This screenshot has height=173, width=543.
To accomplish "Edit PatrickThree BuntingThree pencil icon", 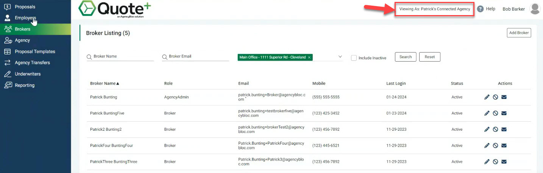I will click(x=487, y=162).
